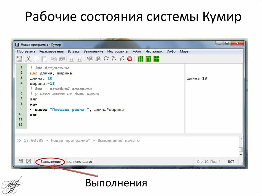The width and height of the screenshot is (262, 196).
Task: Open the green Drawer crosshair icon
Action: click(156, 59)
